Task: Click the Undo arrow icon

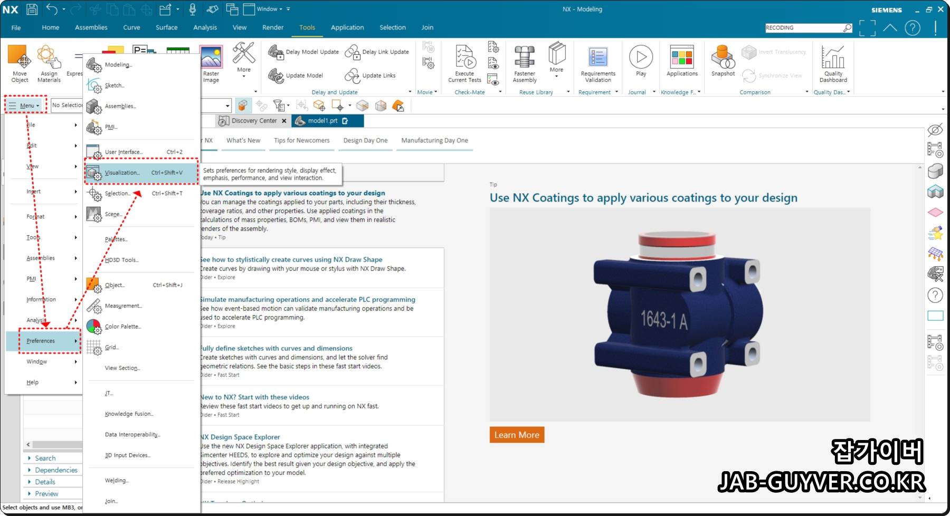Action: (52, 9)
